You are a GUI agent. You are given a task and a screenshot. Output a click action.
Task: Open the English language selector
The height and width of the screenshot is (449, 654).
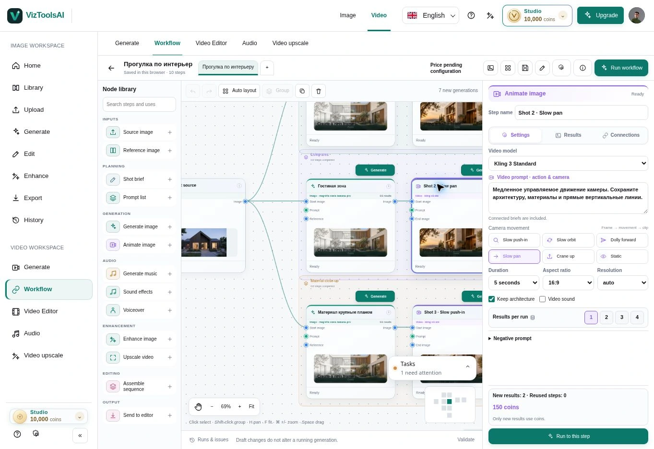tap(430, 15)
